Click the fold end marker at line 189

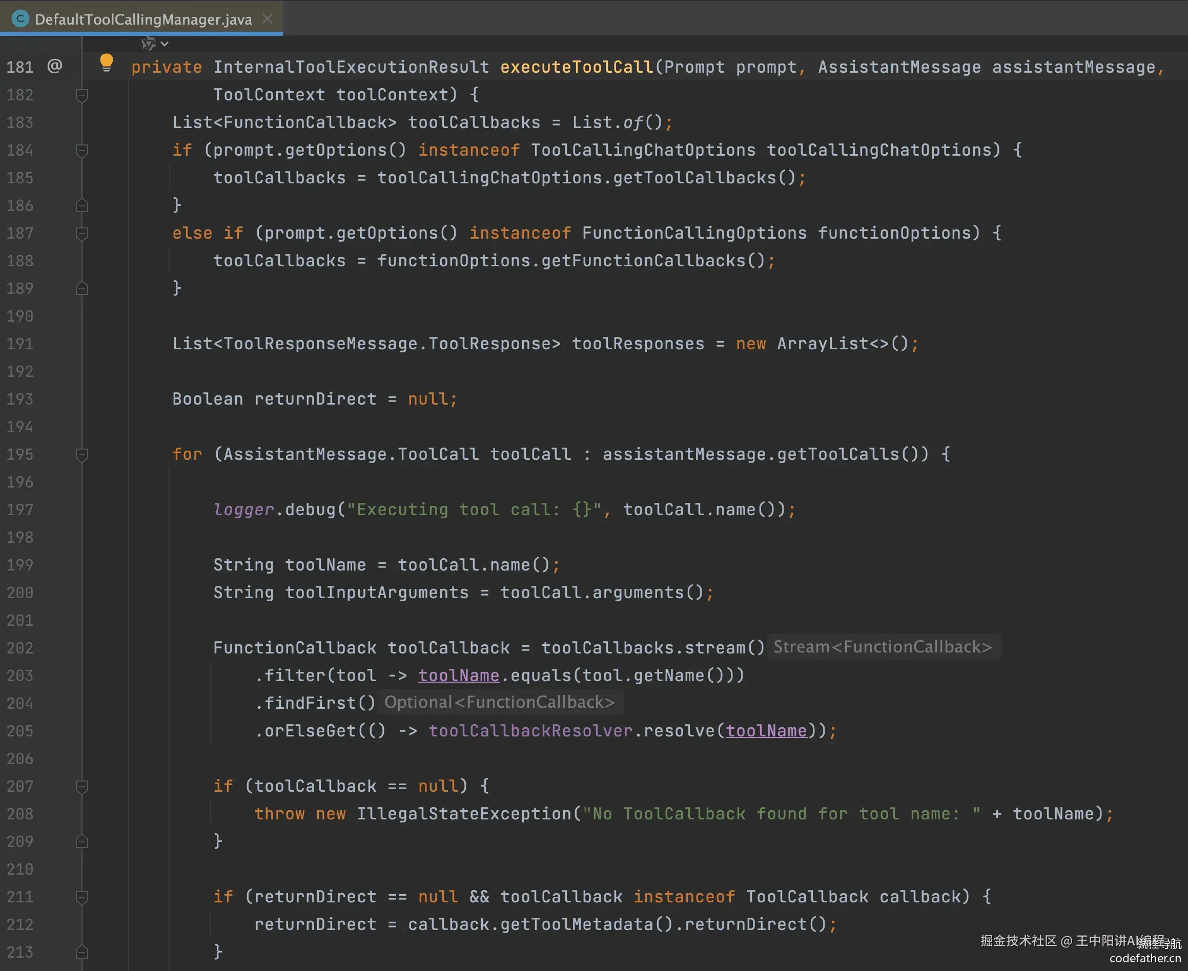[81, 289]
